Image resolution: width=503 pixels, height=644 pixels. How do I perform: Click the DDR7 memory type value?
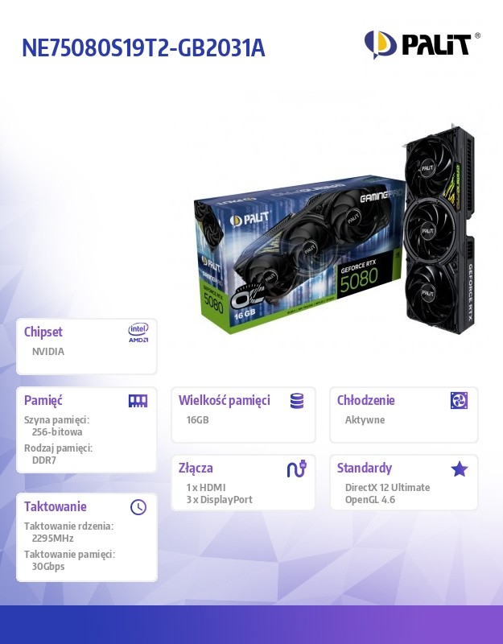tap(44, 460)
